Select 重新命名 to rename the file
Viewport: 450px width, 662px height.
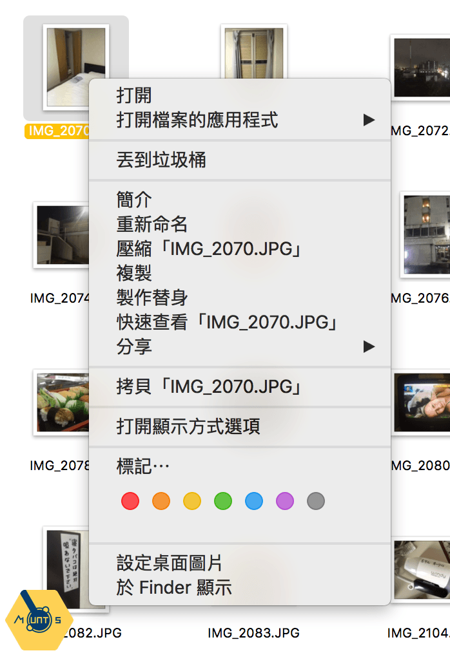240,224
